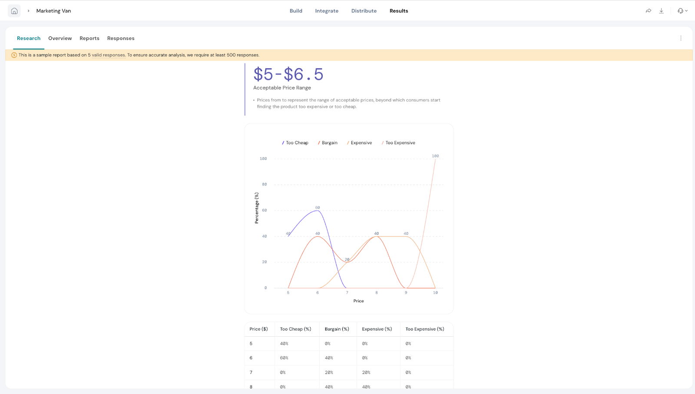Open the three-dot more options menu
The height and width of the screenshot is (394, 695).
click(681, 38)
